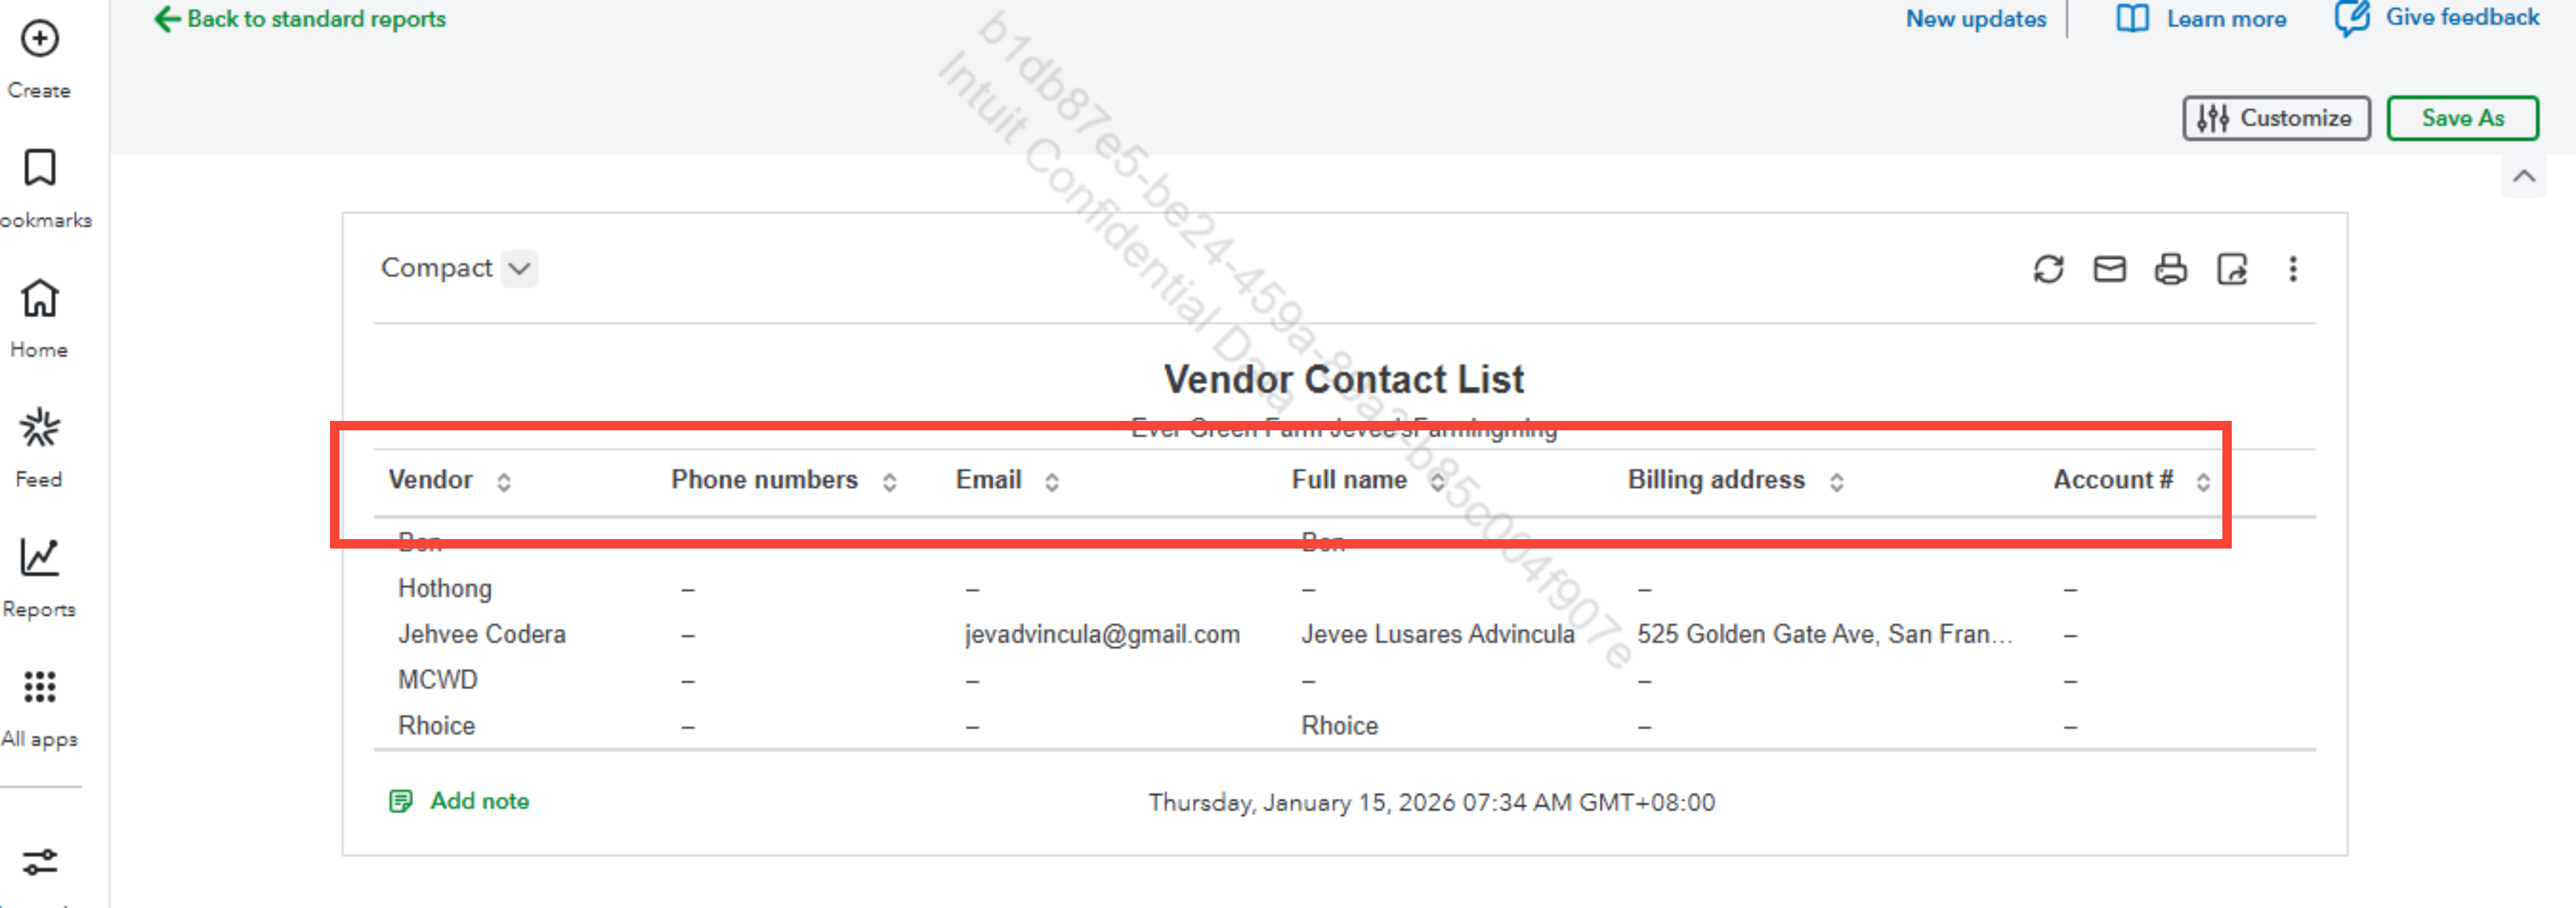Go back to standard reports
Screen dimensions: 2576x908
(x=300, y=19)
